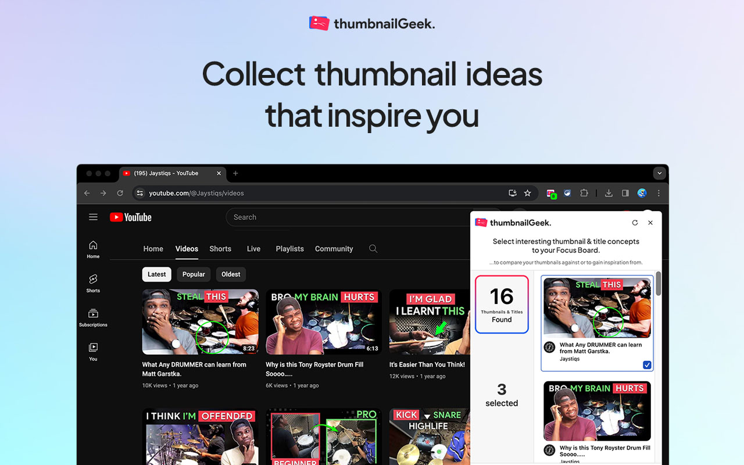Click the browser Downloads icon

[609, 193]
